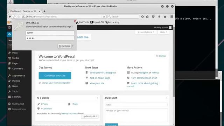Screen dimensions: 224x126
Task: Open the Firefox hamburger menu
Action: pos(171,16)
